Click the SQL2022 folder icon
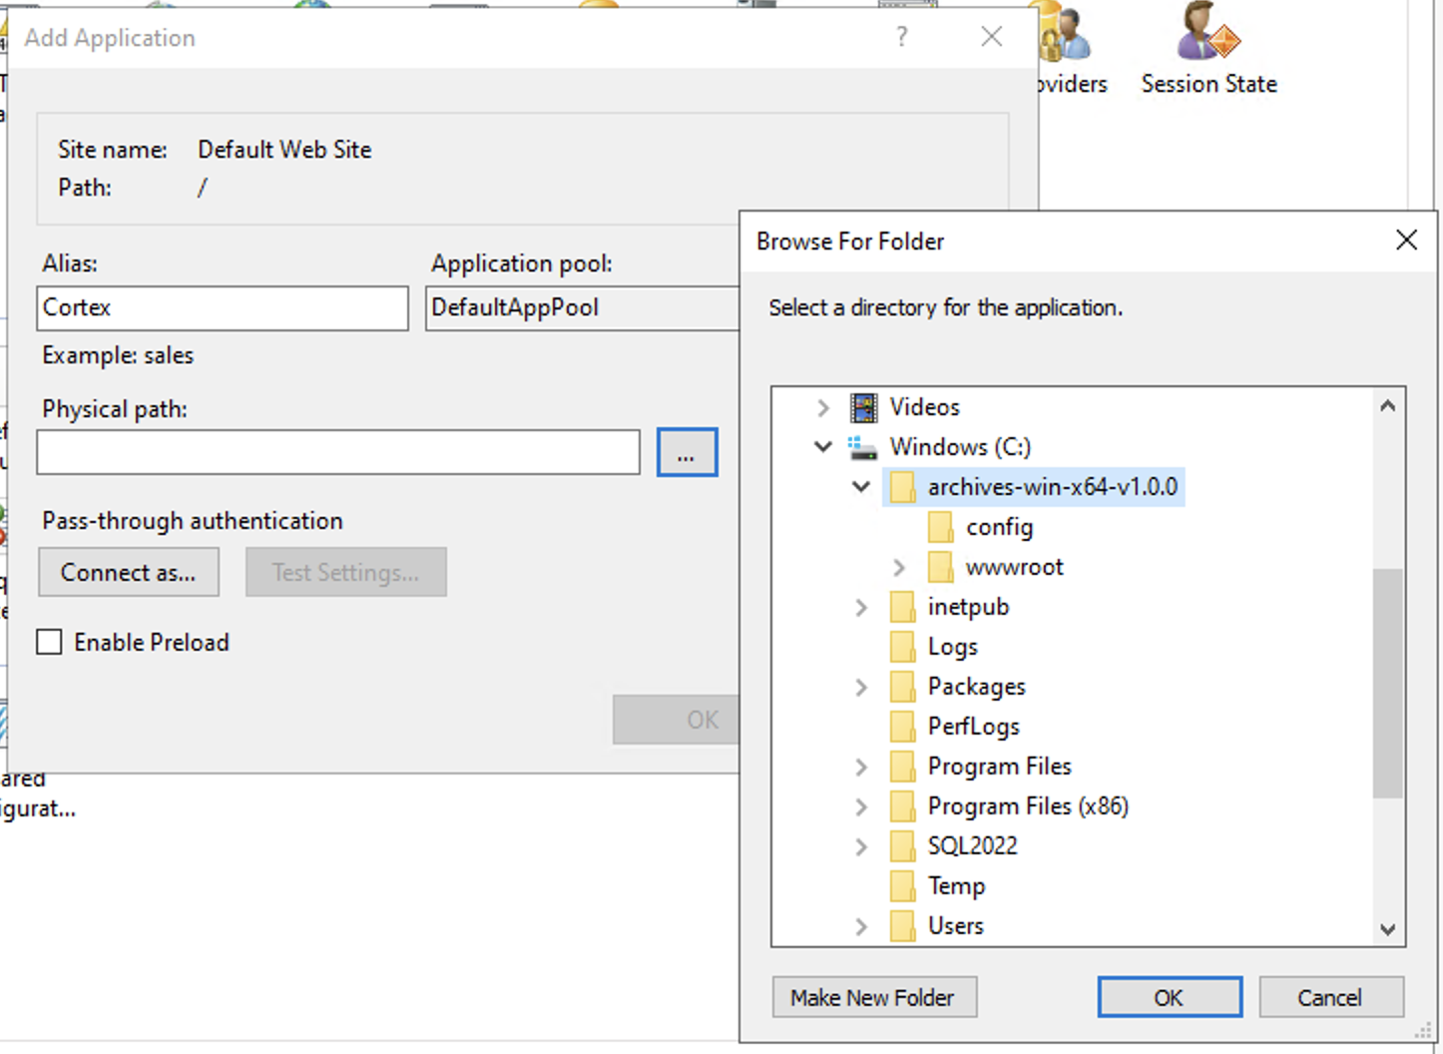Viewport: 1443px width, 1054px height. coord(902,846)
